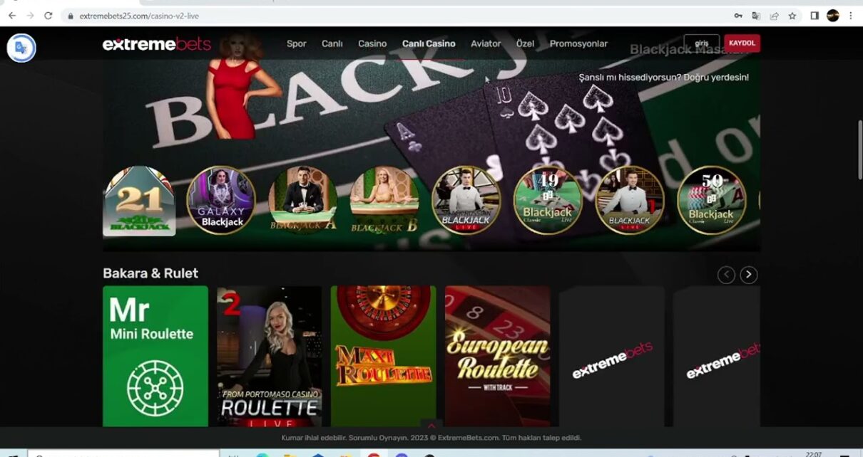Launch the Blackjack B table icon
The width and height of the screenshot is (863, 457).
click(x=384, y=201)
